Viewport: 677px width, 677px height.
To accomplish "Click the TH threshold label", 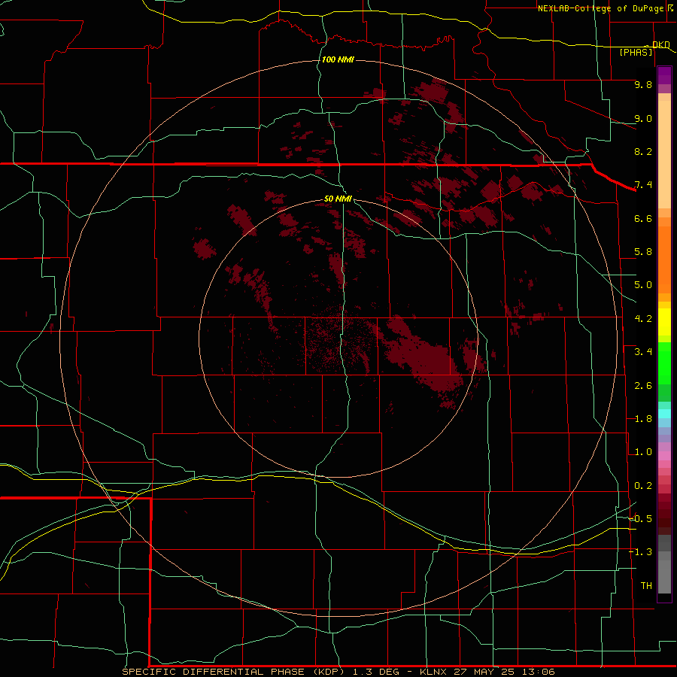I will click(x=646, y=586).
